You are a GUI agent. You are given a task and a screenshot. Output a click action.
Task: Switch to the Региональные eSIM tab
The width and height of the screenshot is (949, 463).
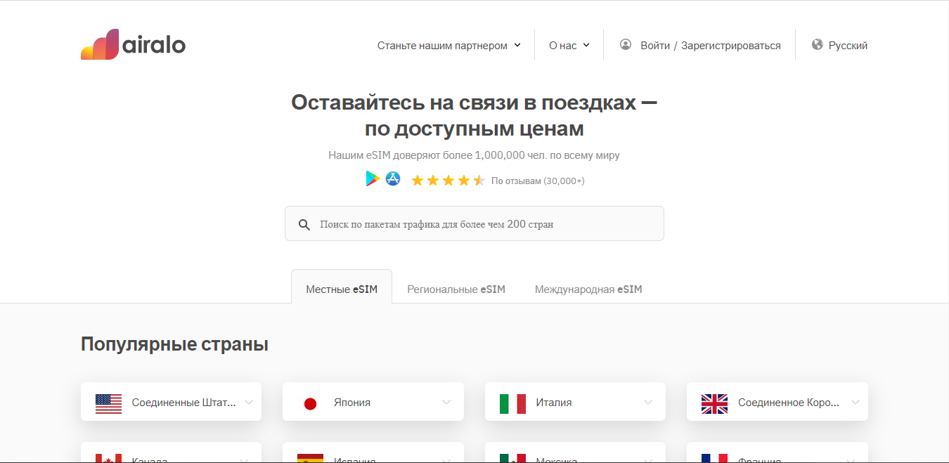(456, 289)
